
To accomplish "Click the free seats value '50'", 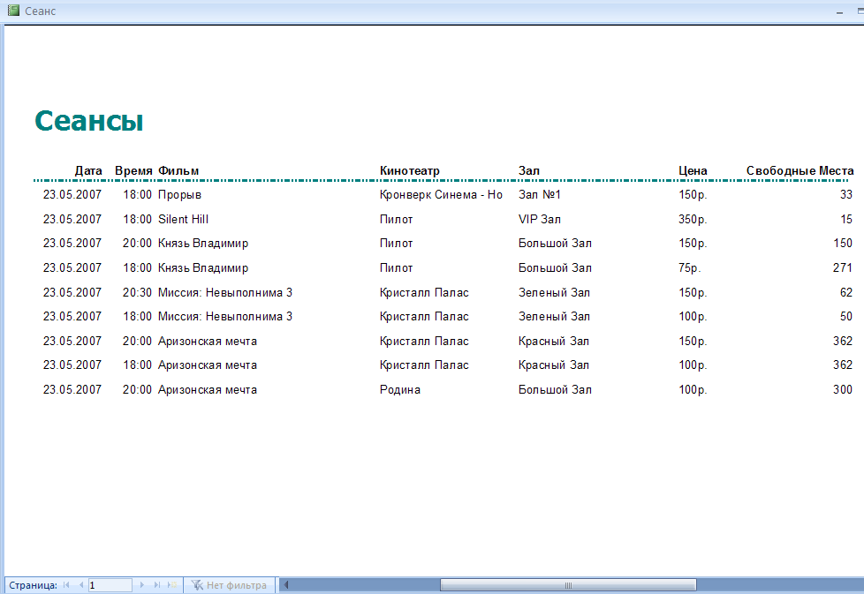I will click(x=846, y=317).
